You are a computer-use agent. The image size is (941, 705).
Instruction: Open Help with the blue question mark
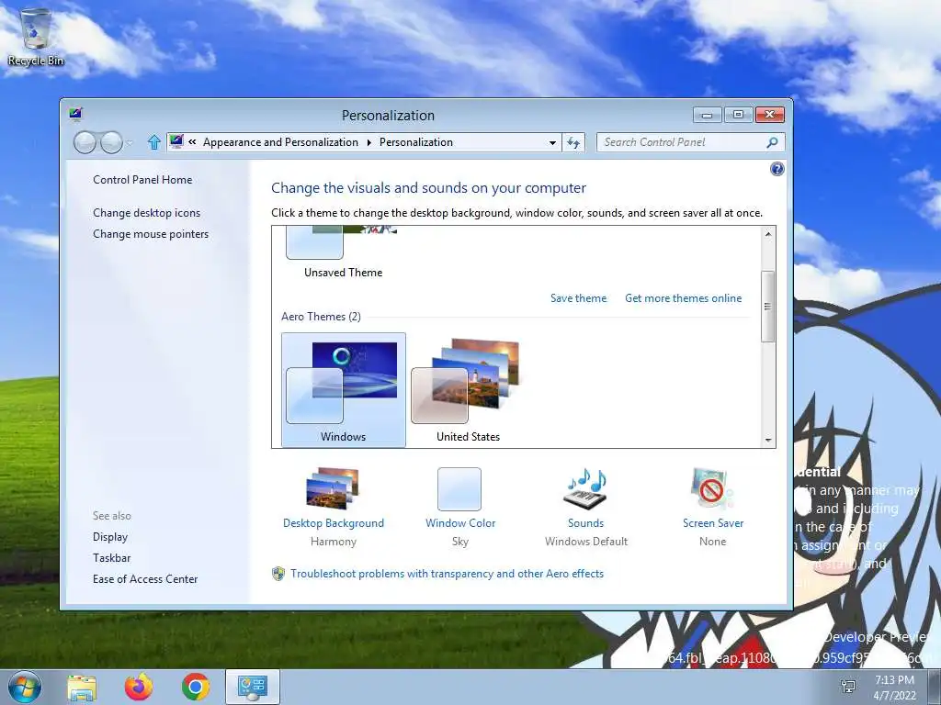pos(777,169)
